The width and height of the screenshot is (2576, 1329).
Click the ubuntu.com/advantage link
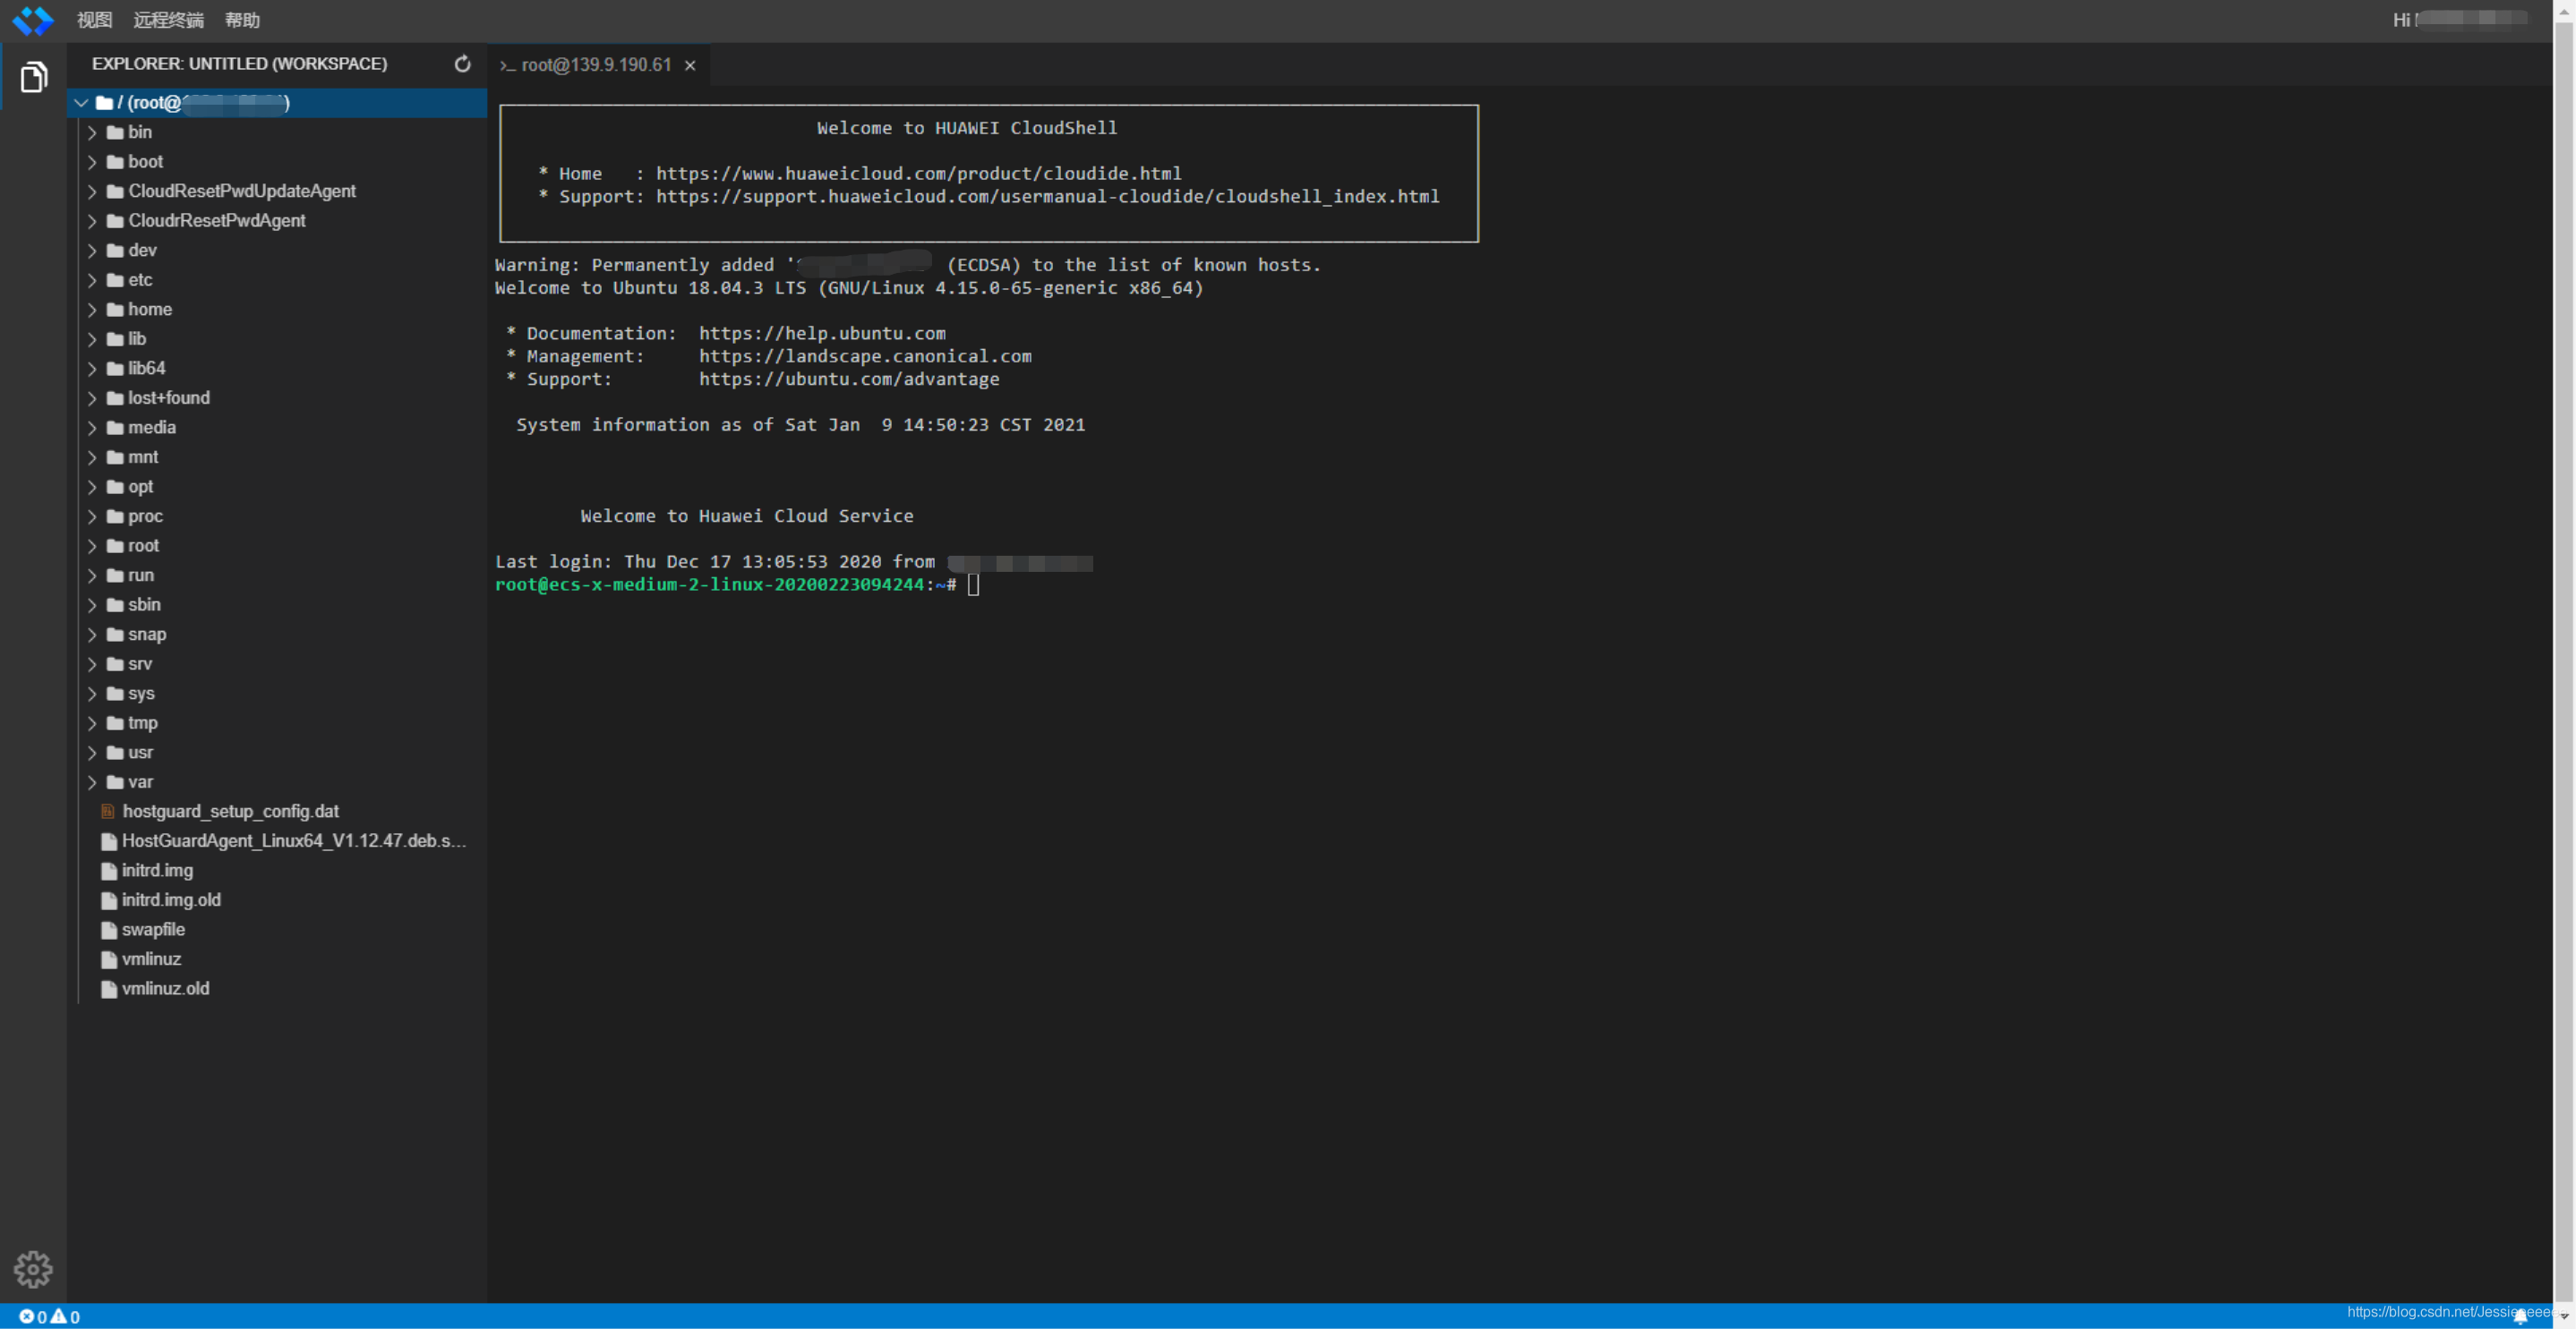(849, 379)
